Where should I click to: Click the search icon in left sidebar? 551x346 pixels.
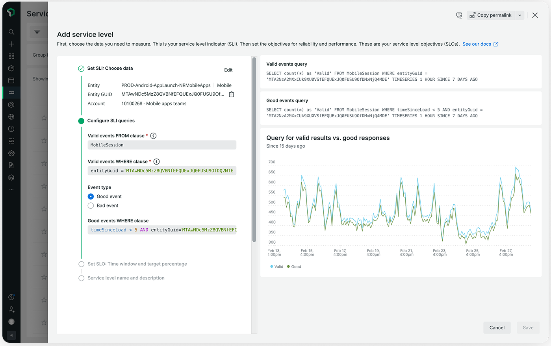pos(11,32)
